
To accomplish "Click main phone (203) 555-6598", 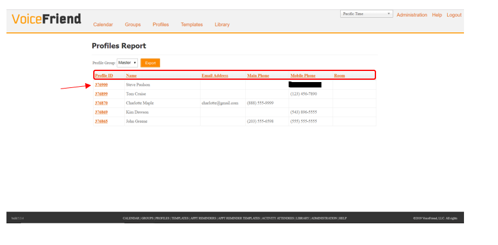I will point(260,121).
